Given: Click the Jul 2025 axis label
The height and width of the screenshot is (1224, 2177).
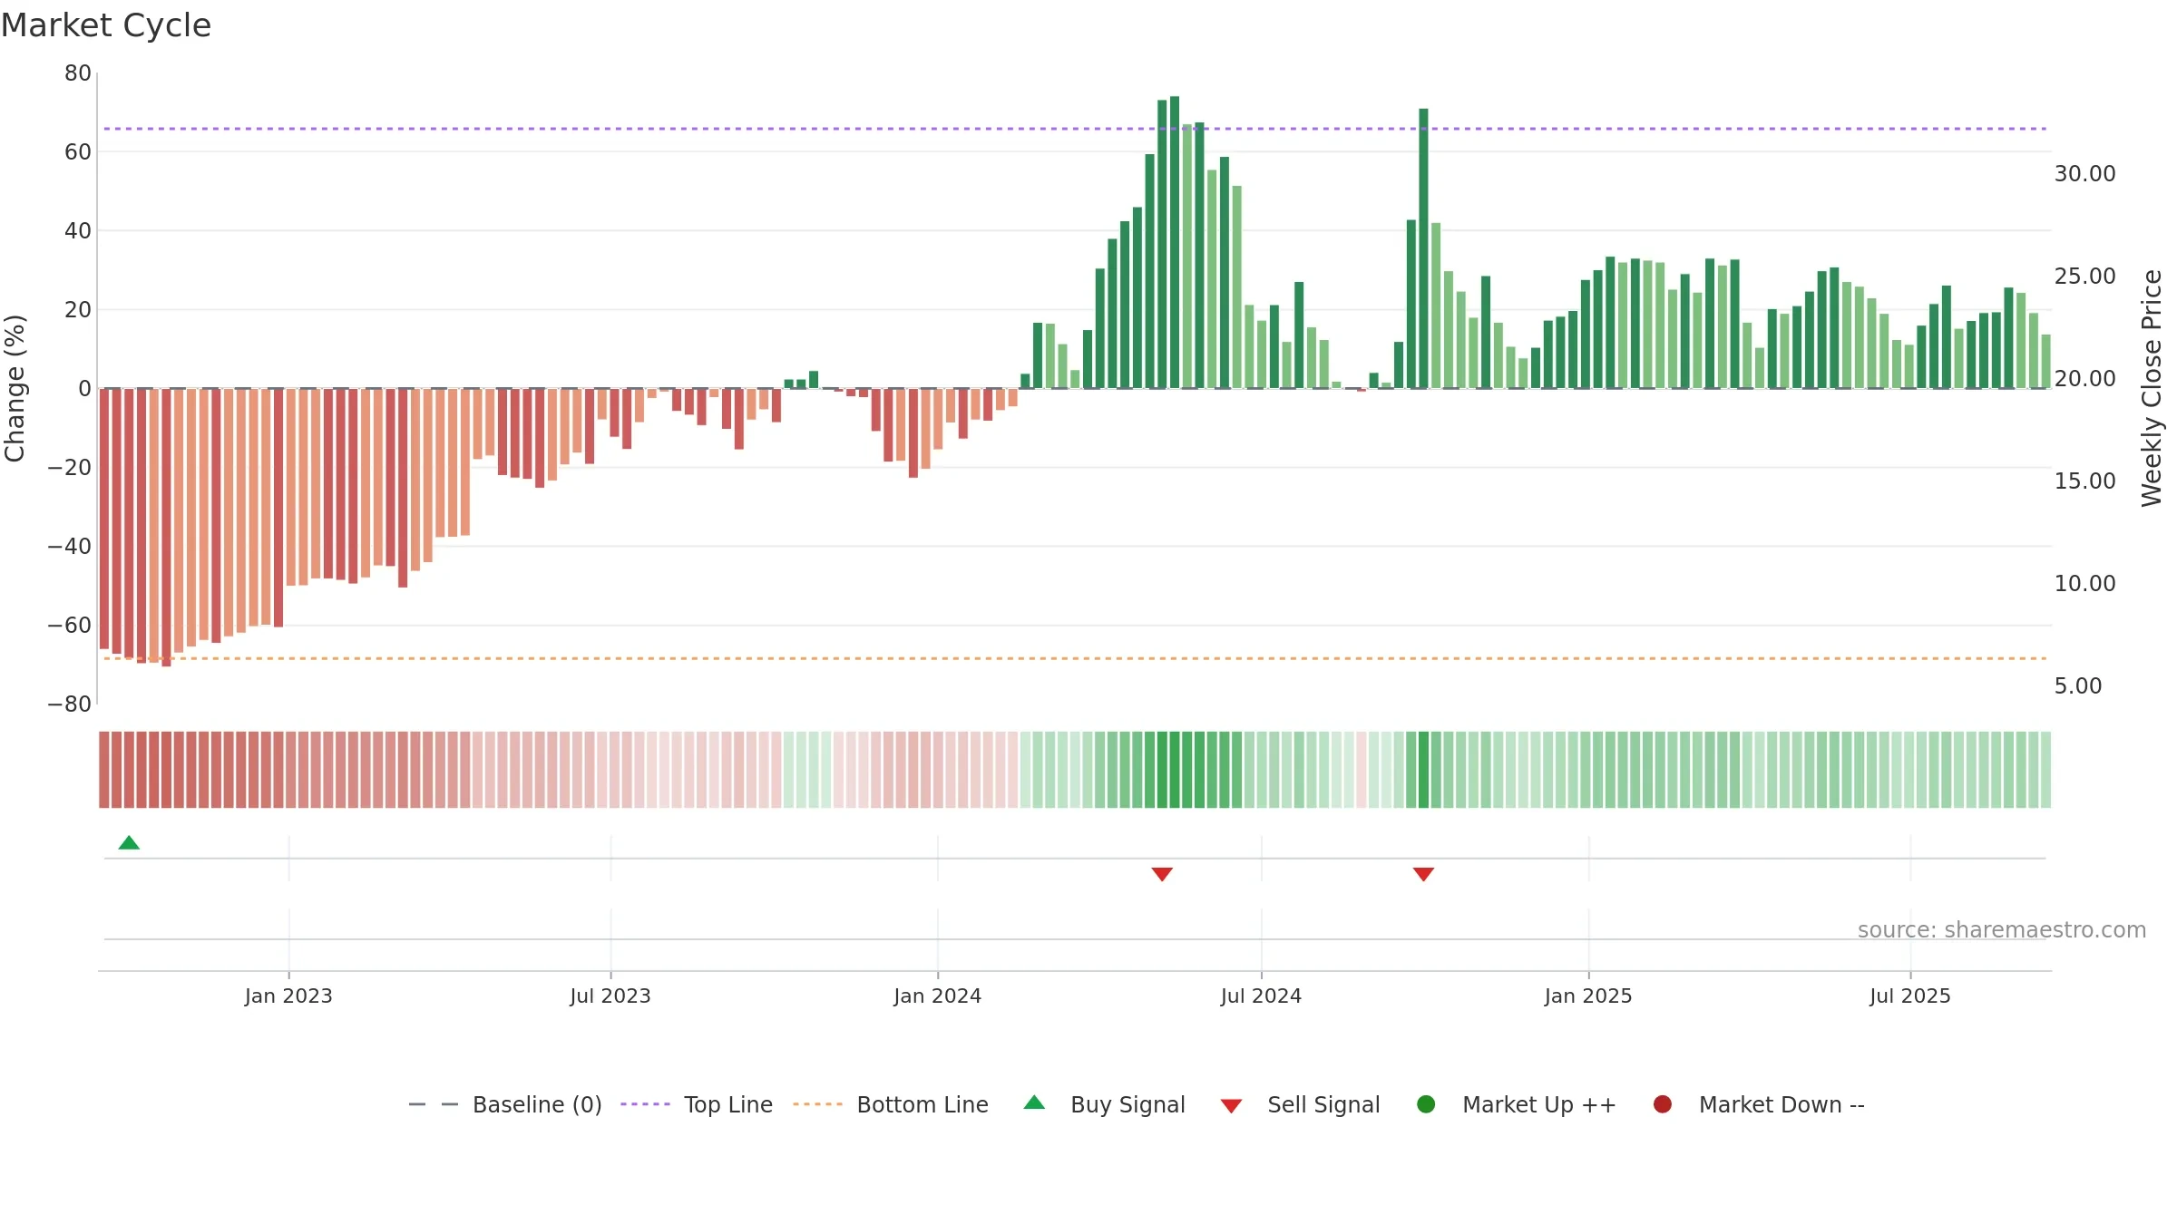Looking at the screenshot, I should (x=1910, y=996).
